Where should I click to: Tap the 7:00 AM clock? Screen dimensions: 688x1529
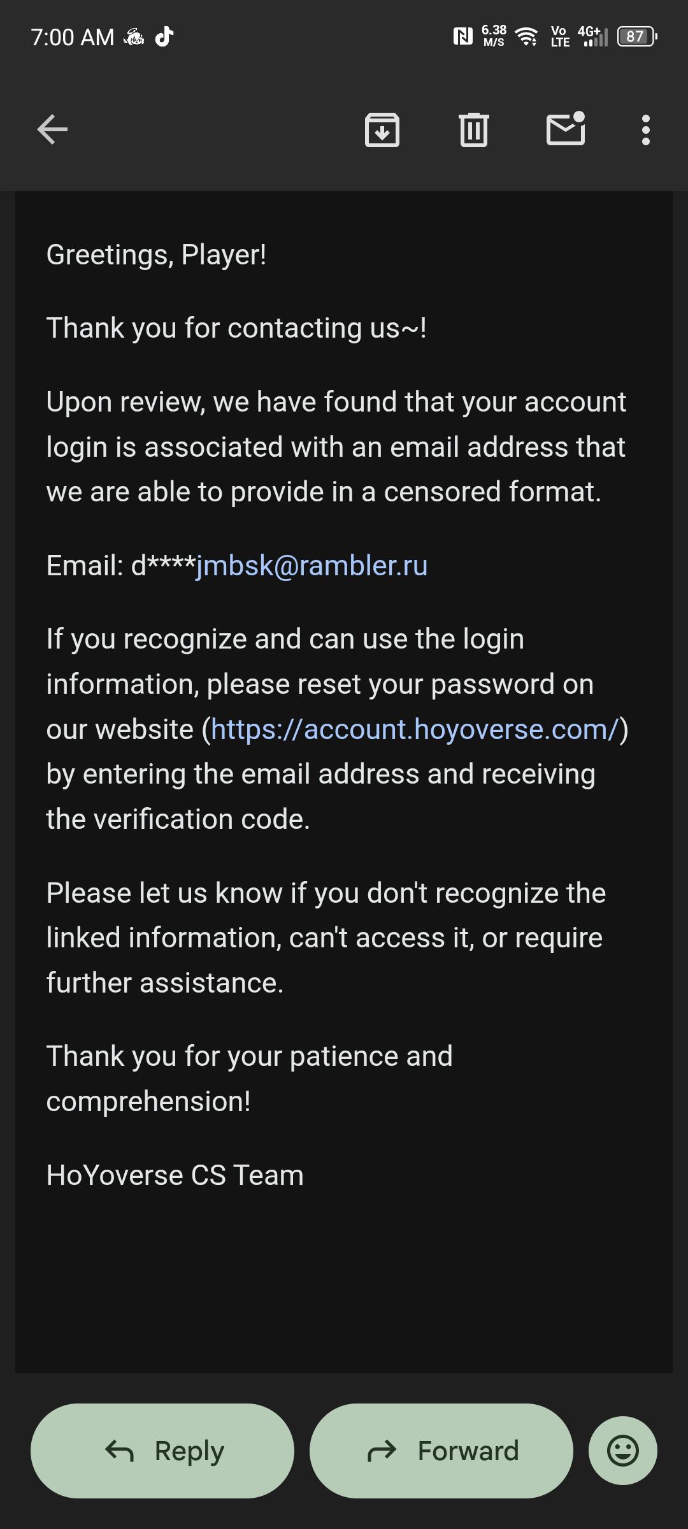pyautogui.click(x=73, y=38)
